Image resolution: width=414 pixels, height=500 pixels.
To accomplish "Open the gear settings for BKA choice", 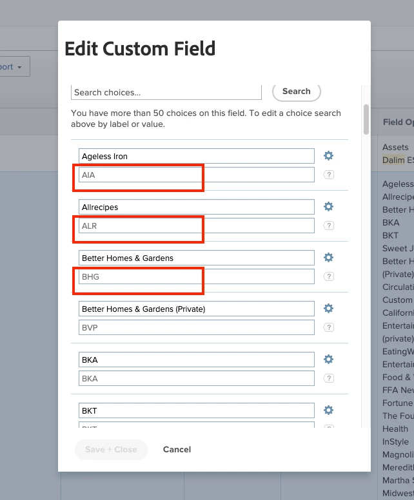I will 328,360.
